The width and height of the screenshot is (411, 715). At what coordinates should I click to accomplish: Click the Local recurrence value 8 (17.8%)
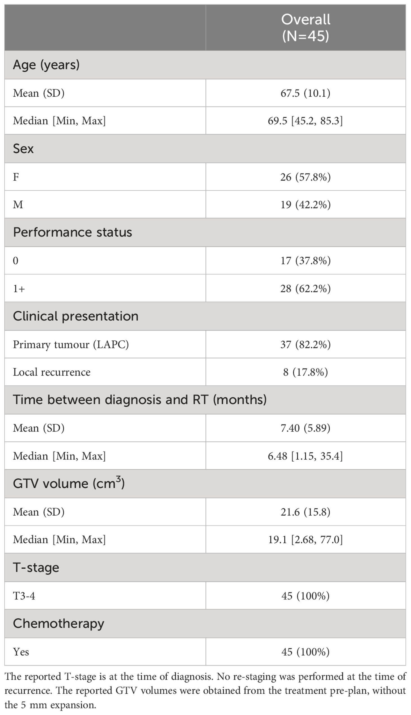(305, 372)
